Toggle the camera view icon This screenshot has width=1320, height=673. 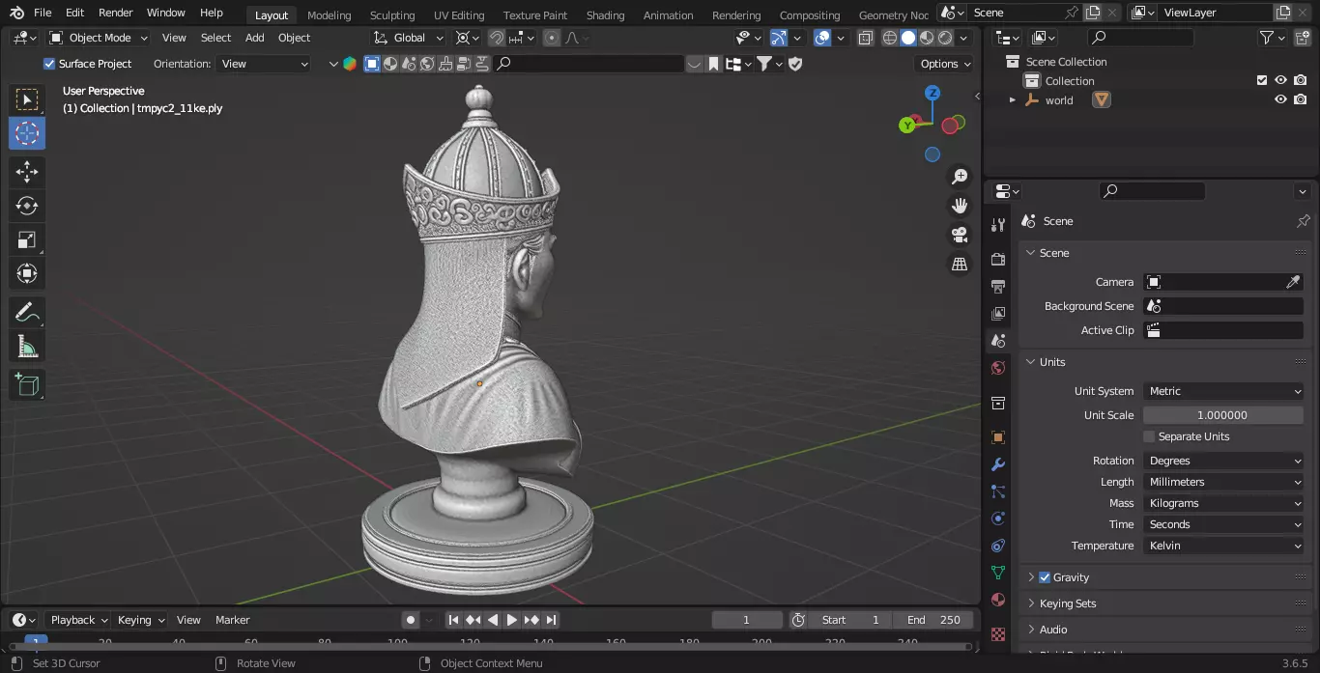pos(960,235)
